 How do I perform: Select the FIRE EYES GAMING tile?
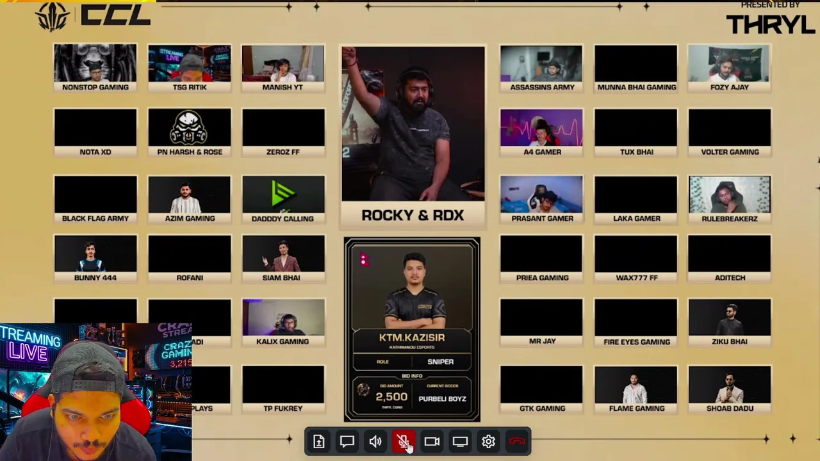point(636,323)
